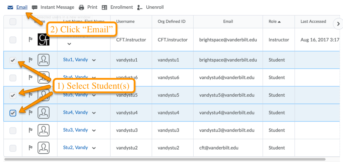Click the Enrollment icon in toolbar
Viewport: 343px width, 163px height.
[x=105, y=7]
